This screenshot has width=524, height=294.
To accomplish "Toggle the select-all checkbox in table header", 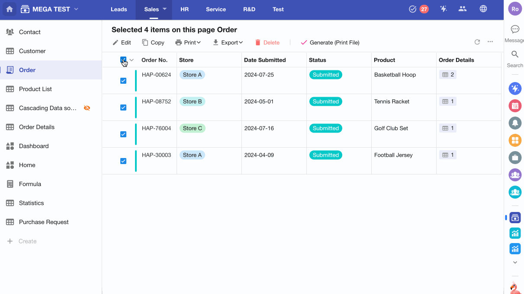I will [x=123, y=60].
